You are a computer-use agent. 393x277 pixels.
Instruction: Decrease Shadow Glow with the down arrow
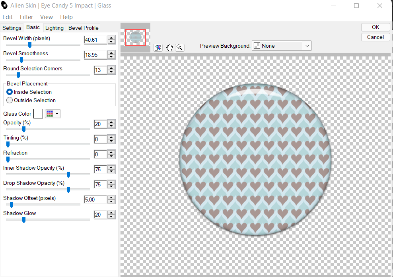point(111,217)
